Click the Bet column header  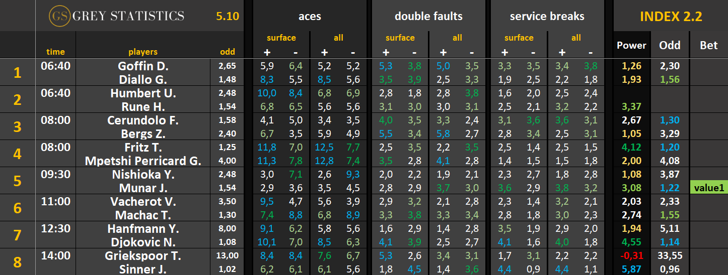(x=709, y=45)
